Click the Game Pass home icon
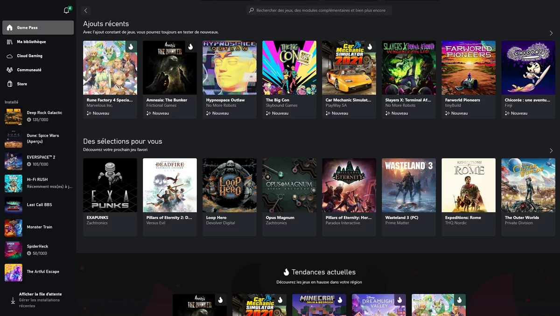560x316 pixels. pyautogui.click(x=10, y=28)
